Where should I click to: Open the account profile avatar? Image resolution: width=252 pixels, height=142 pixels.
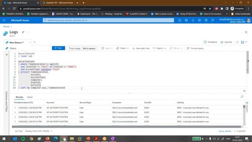click(249, 20)
